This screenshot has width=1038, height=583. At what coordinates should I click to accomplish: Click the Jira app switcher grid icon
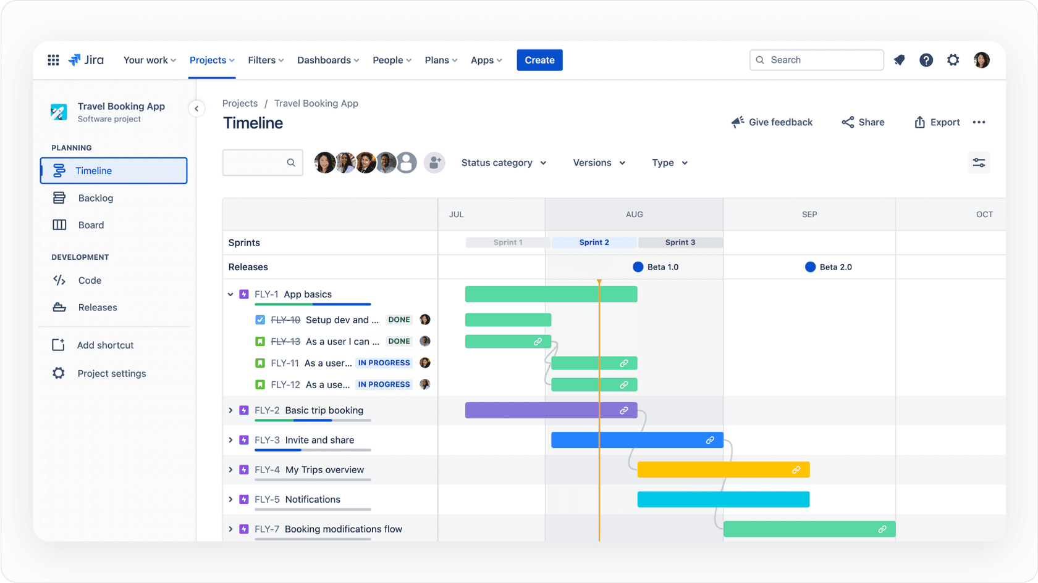(53, 59)
